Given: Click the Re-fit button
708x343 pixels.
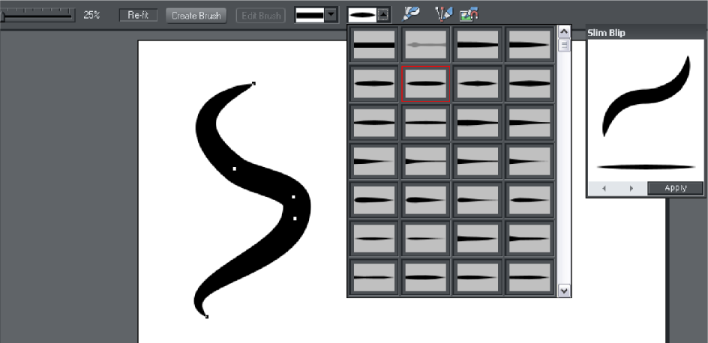Looking at the screenshot, I should (x=138, y=15).
